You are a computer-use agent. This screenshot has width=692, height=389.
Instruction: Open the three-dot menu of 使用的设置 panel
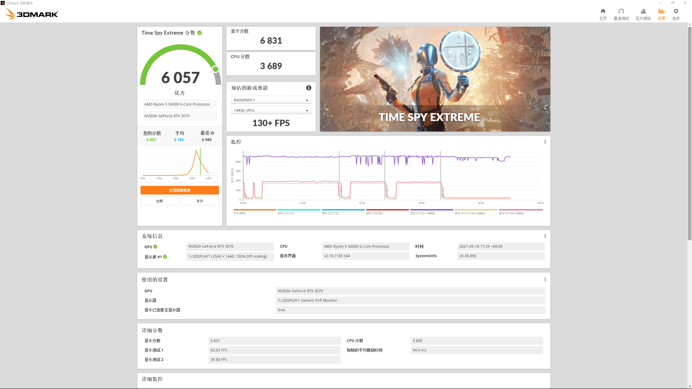(x=545, y=280)
